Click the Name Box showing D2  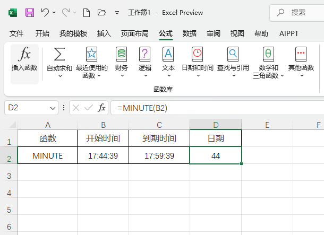[31, 108]
